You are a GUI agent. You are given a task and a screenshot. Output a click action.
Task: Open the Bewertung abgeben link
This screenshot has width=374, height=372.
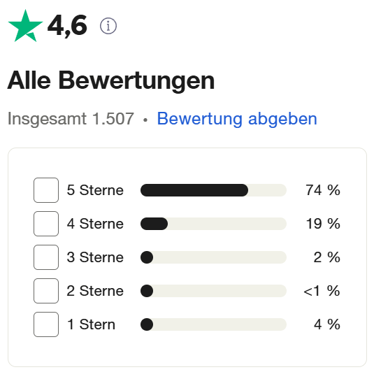(237, 119)
